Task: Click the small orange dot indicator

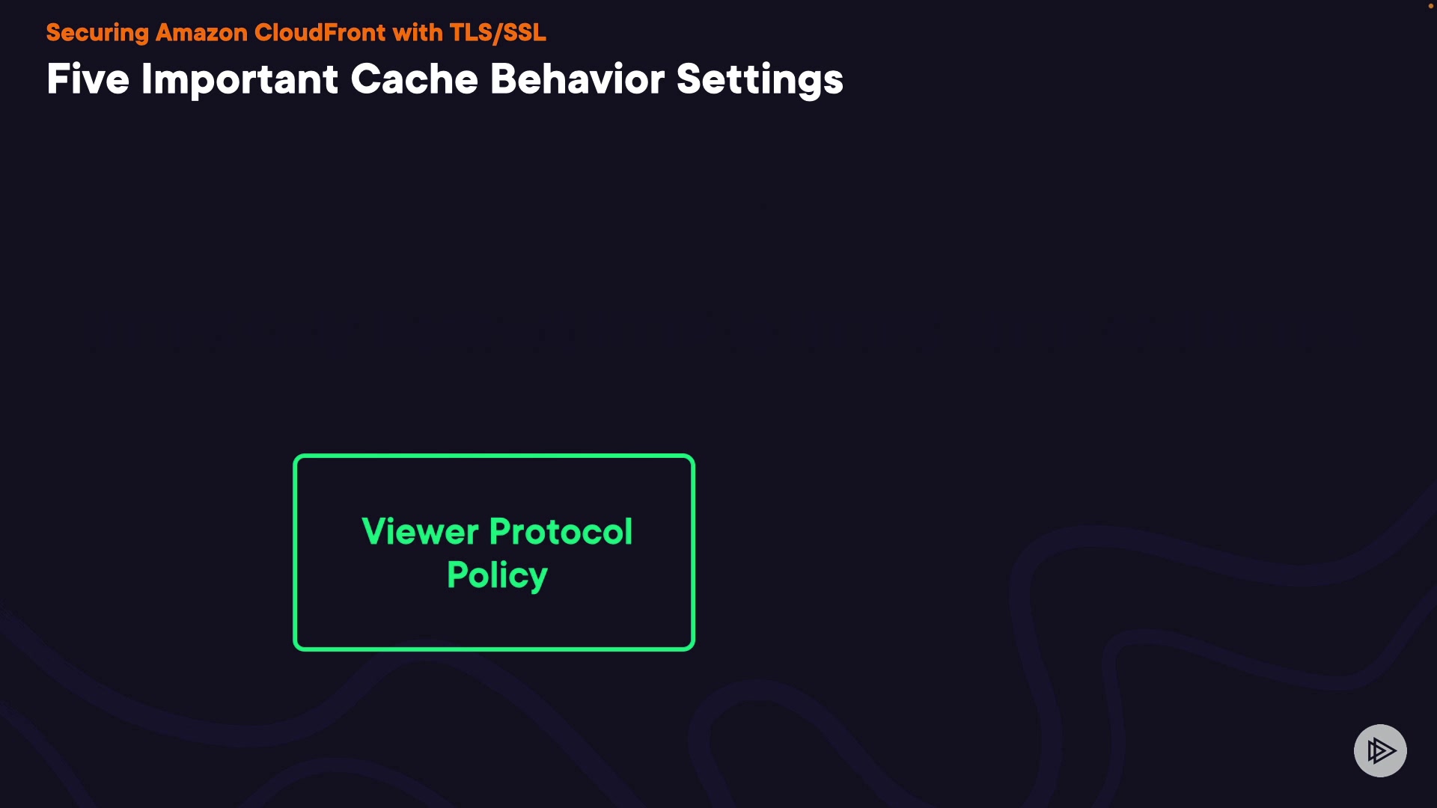Action: click(1430, 6)
